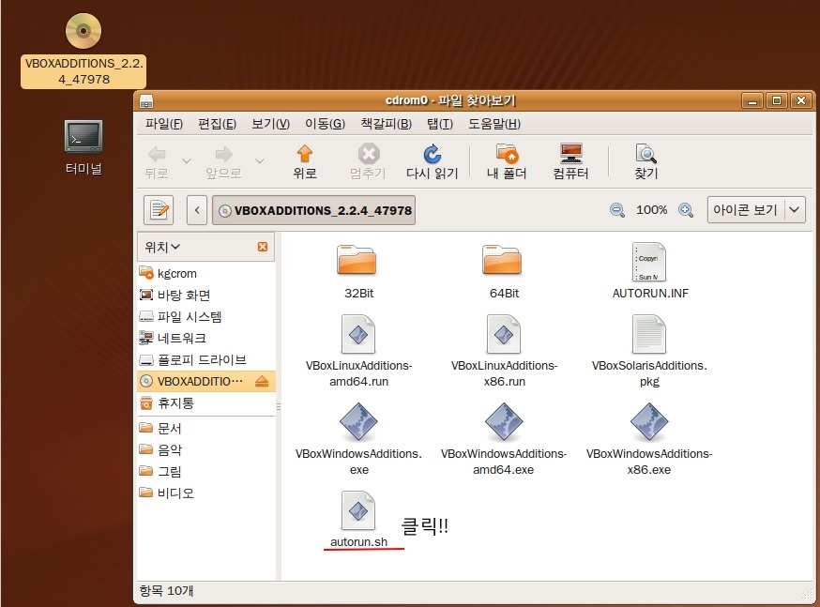Select the 64Bit folder icon
The image size is (820, 607).
(502, 260)
